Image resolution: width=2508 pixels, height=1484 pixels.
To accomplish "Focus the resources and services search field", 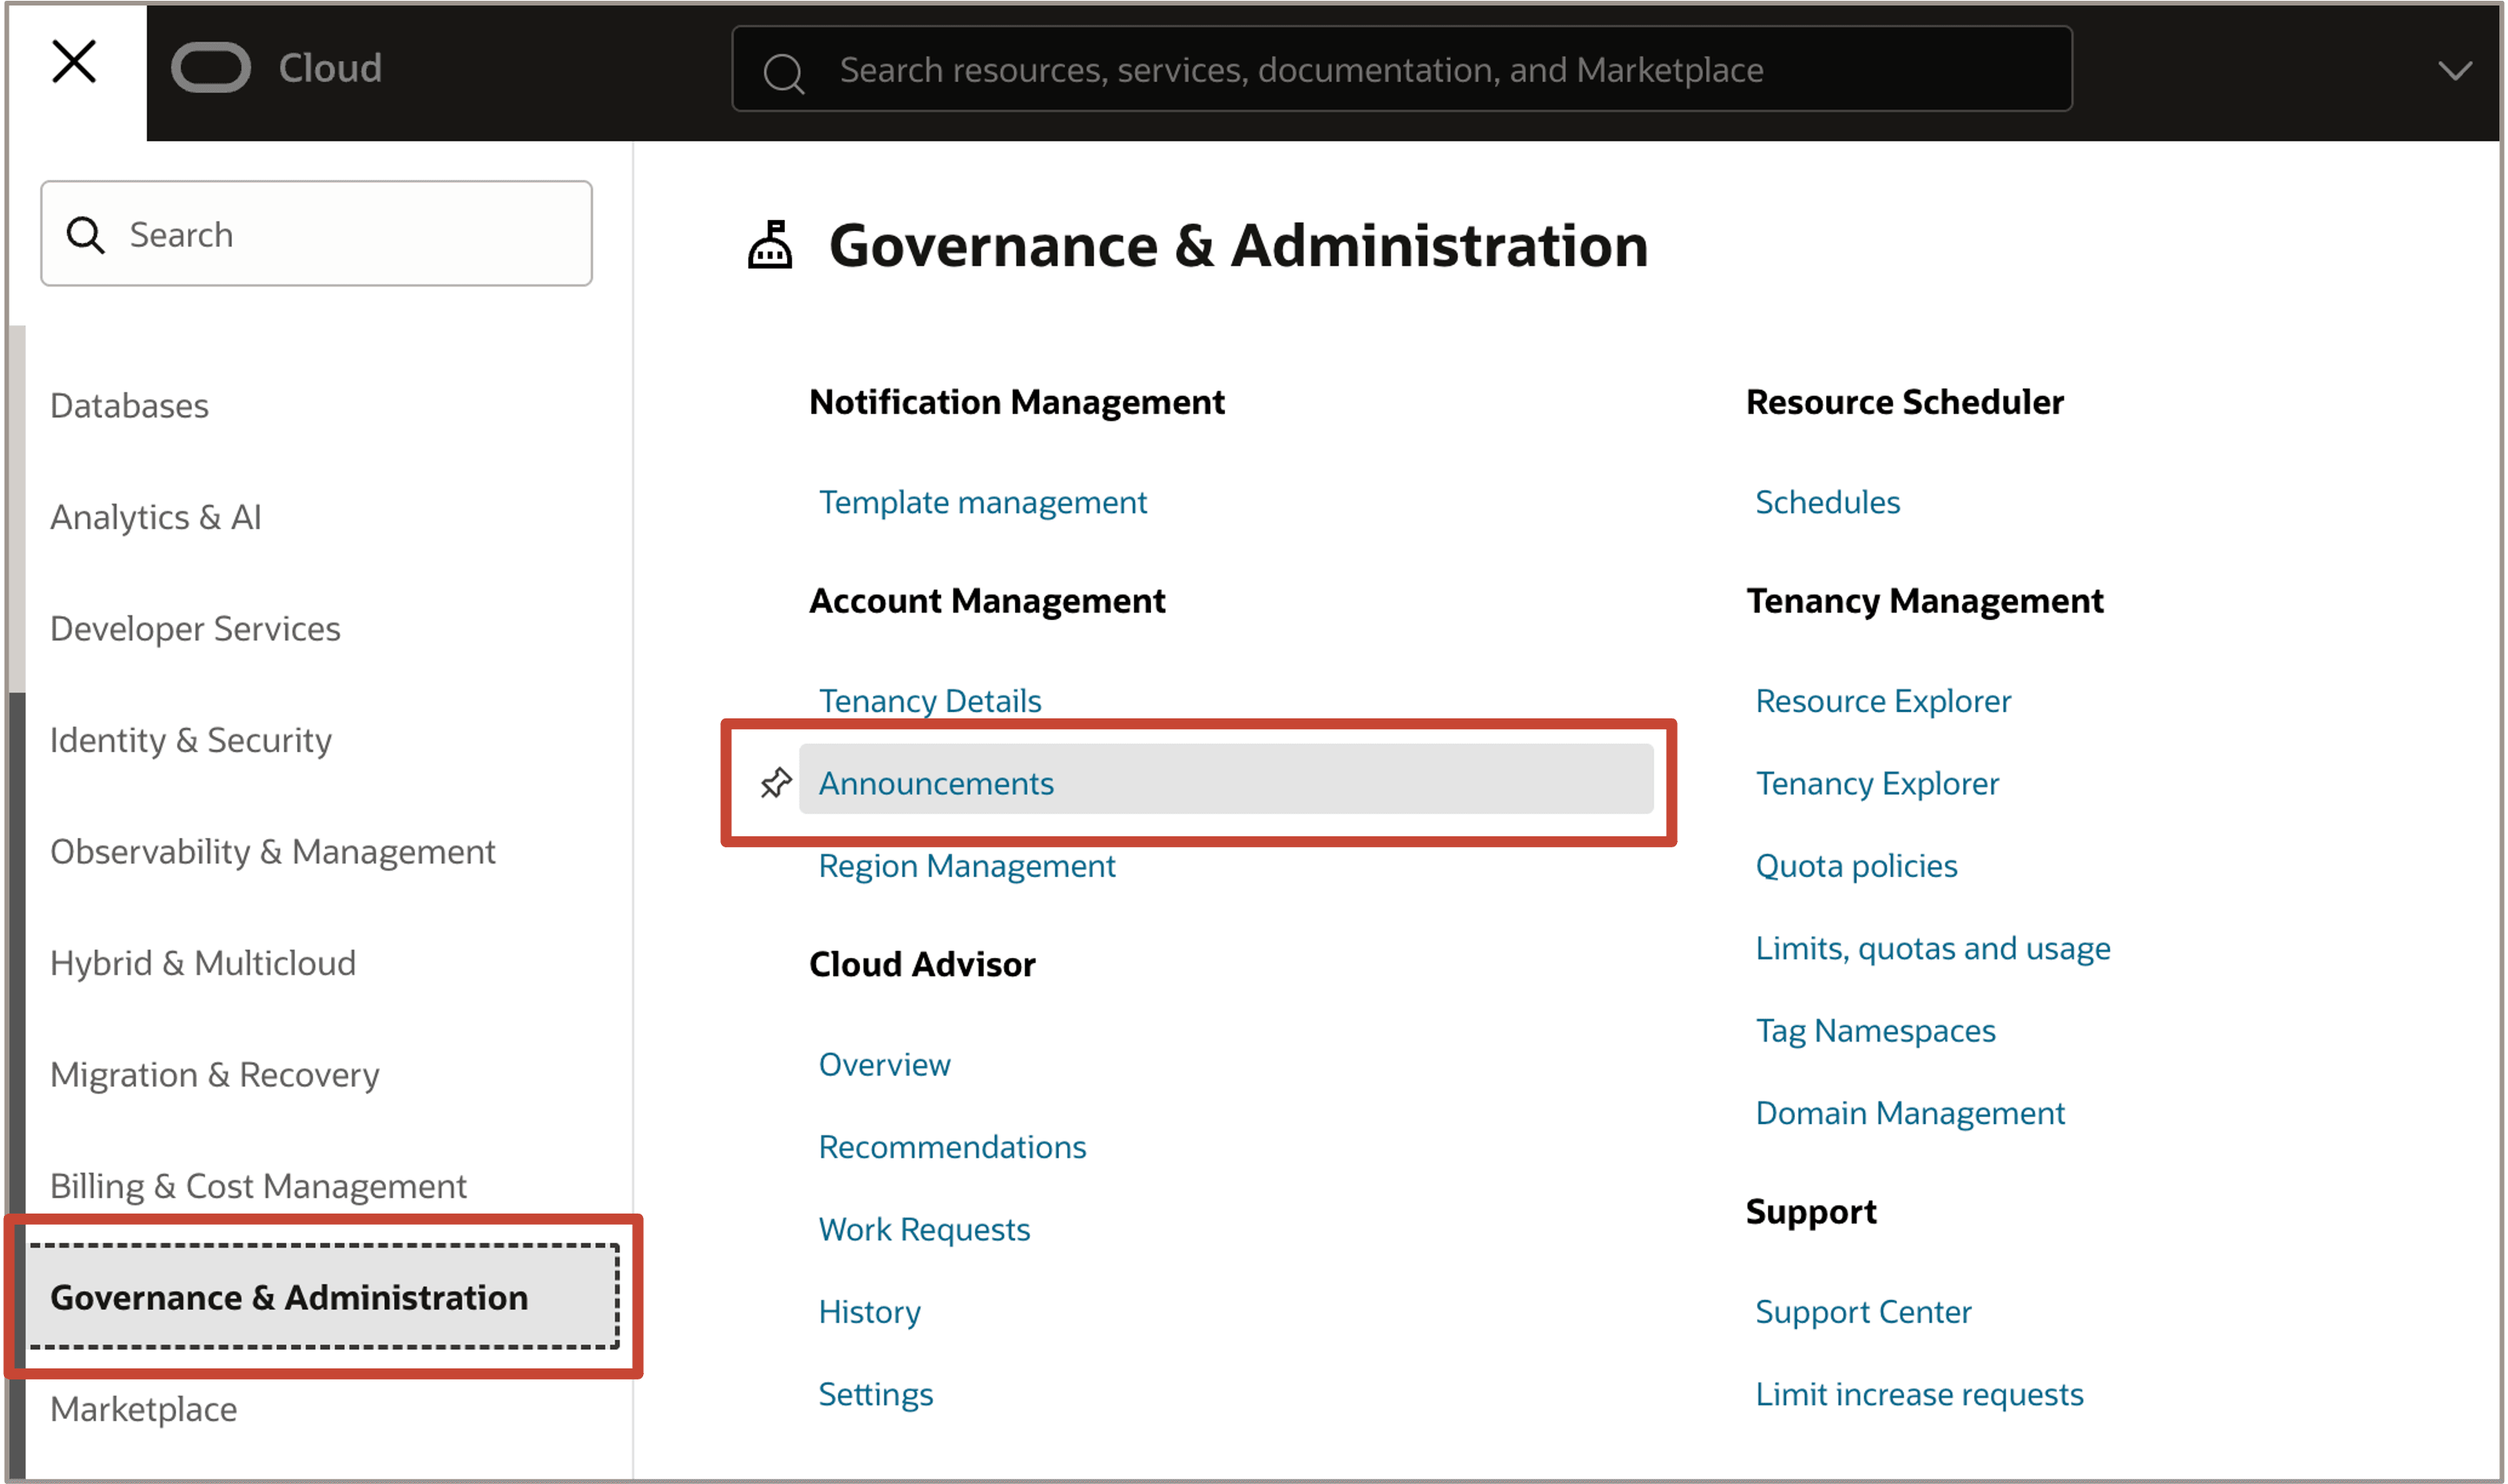I will pyautogui.click(x=1401, y=69).
